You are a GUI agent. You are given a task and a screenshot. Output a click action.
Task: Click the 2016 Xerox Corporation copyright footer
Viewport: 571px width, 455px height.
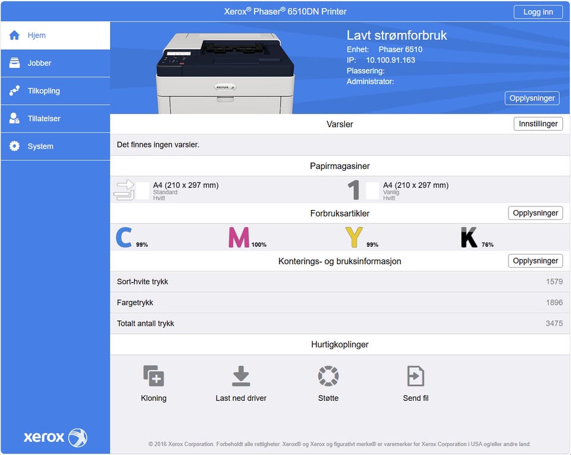pyautogui.click(x=340, y=444)
